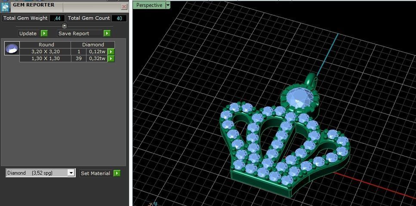416x206 pixels.
Task: Click the Gem Reporter panel icon
Action: [5, 6]
